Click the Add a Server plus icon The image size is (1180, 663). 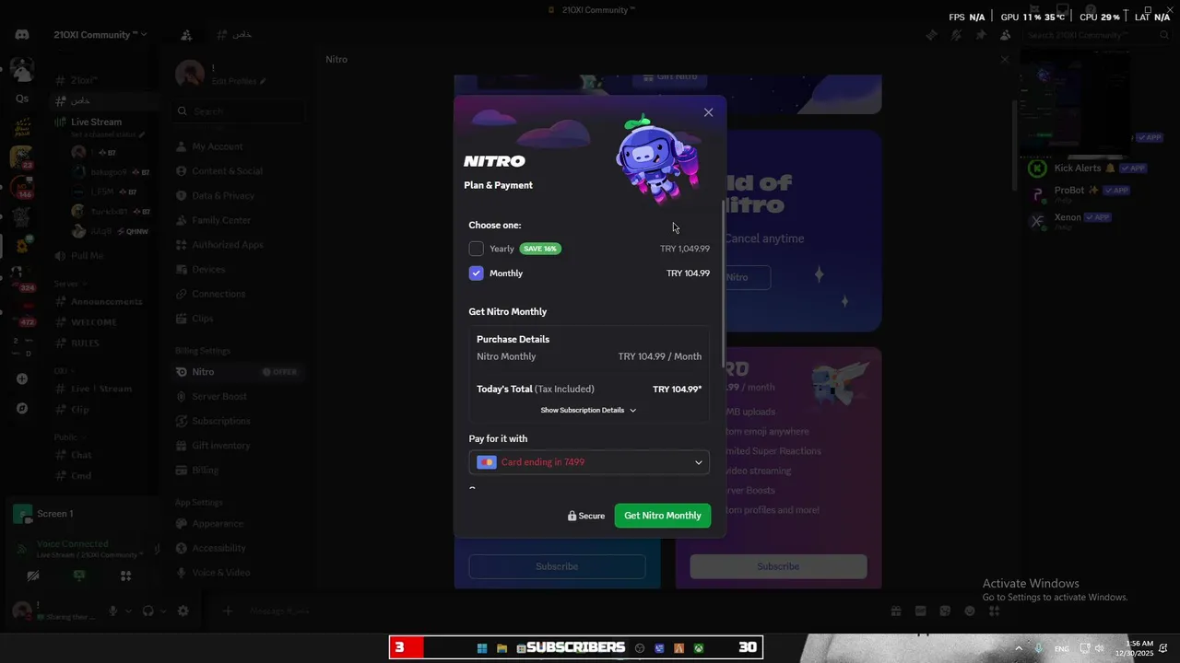point(21,378)
